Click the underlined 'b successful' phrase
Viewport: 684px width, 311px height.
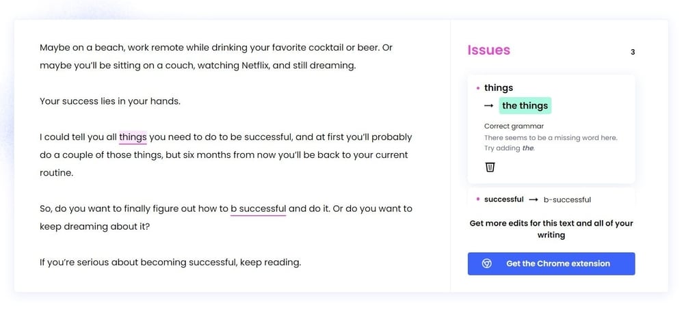pos(259,209)
